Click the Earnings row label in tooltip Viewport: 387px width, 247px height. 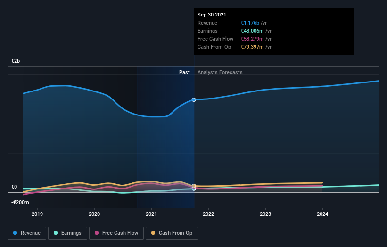coord(207,31)
